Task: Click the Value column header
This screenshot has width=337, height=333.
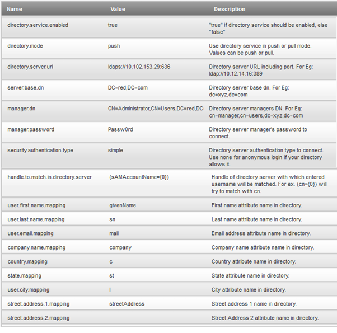Action: point(118,9)
